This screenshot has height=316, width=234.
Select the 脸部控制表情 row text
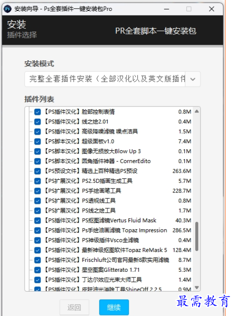pos(79,112)
